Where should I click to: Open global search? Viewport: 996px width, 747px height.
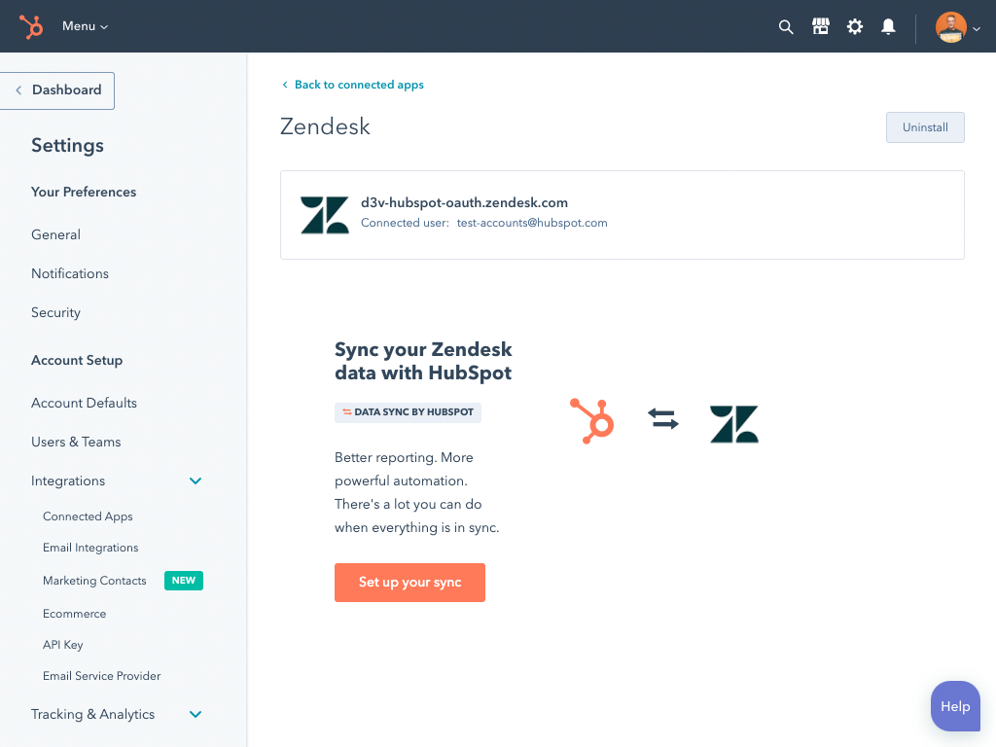(786, 26)
